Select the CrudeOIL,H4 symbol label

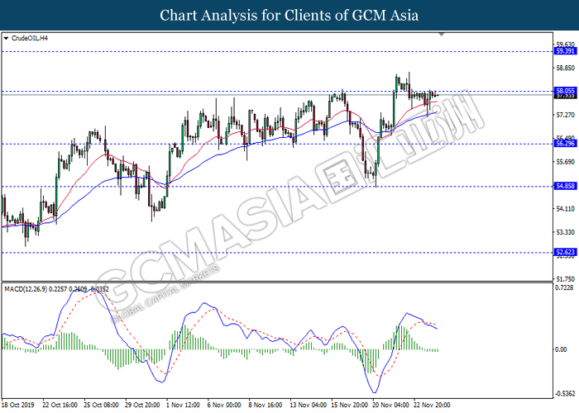click(x=31, y=38)
